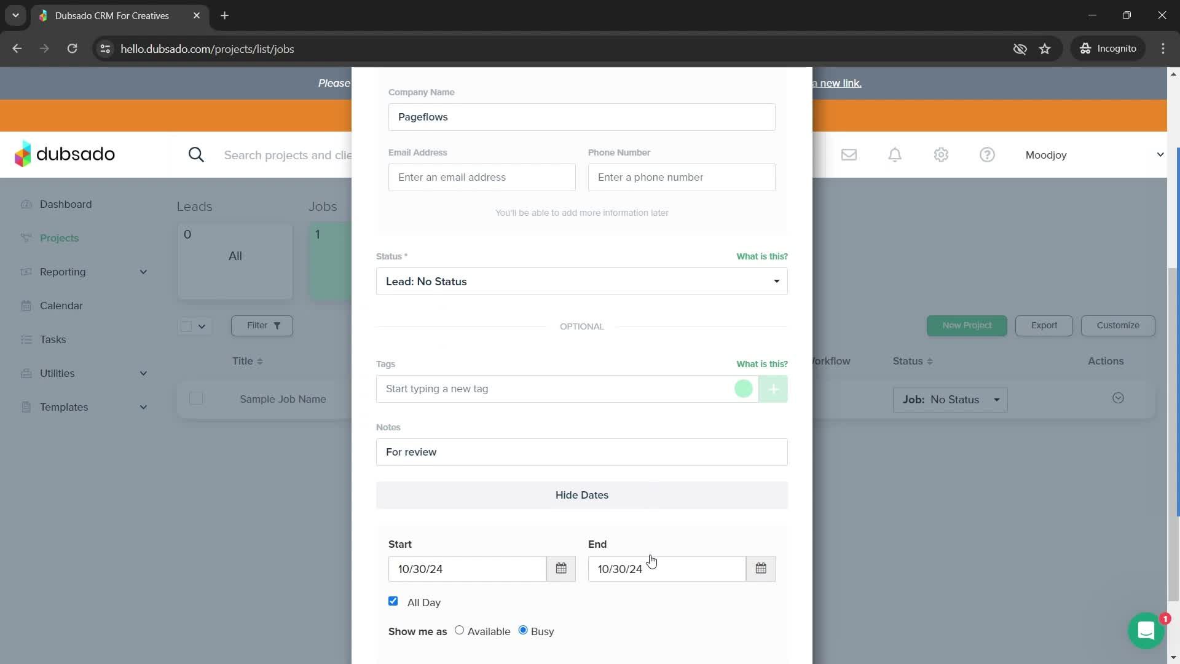The width and height of the screenshot is (1180, 664).
Task: Open the help question mark icon
Action: pyautogui.click(x=987, y=155)
